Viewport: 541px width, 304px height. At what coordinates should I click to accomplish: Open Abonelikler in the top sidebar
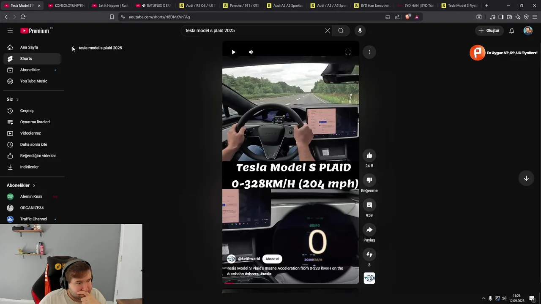coord(32,70)
